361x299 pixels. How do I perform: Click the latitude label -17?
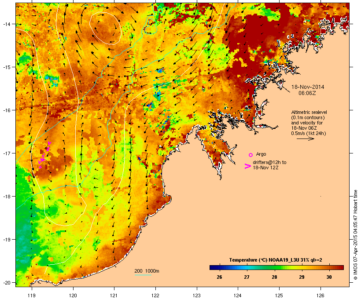pos(6,153)
